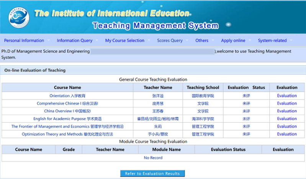Evaluate the Comprehensive Chinese I course
Screen dimensions: 306x179
pos(287,104)
